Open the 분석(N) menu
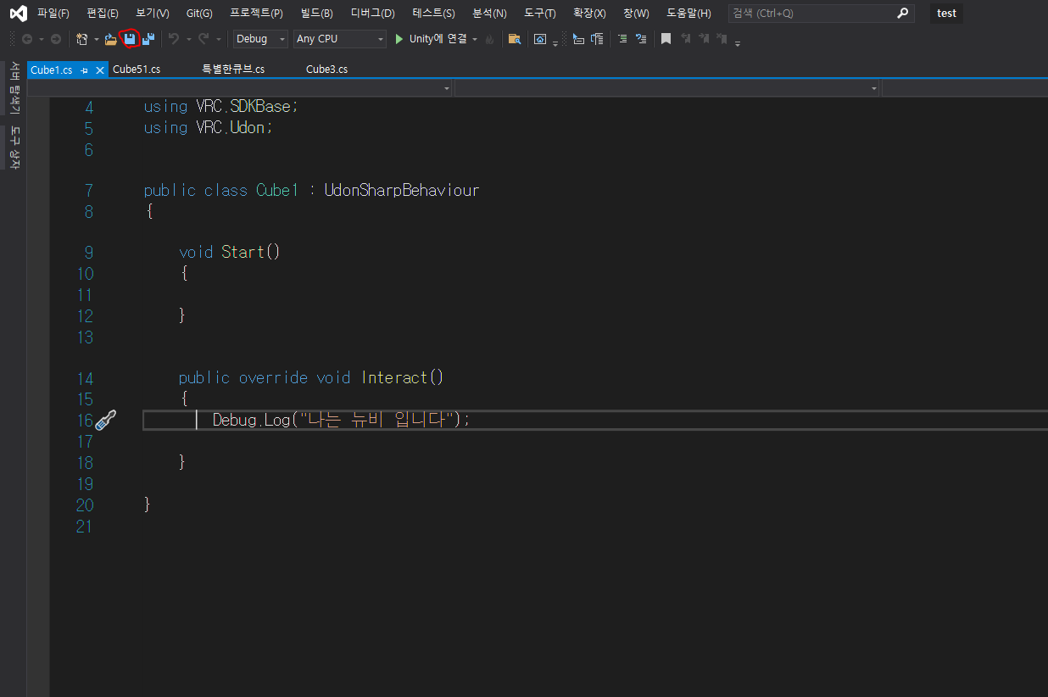Viewport: 1048px width, 697px height. click(x=489, y=14)
